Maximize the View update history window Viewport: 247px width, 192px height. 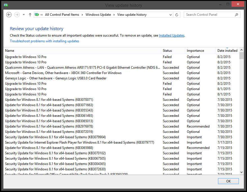[228, 4]
